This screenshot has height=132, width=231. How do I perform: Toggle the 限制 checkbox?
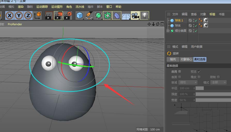tap(218, 77)
